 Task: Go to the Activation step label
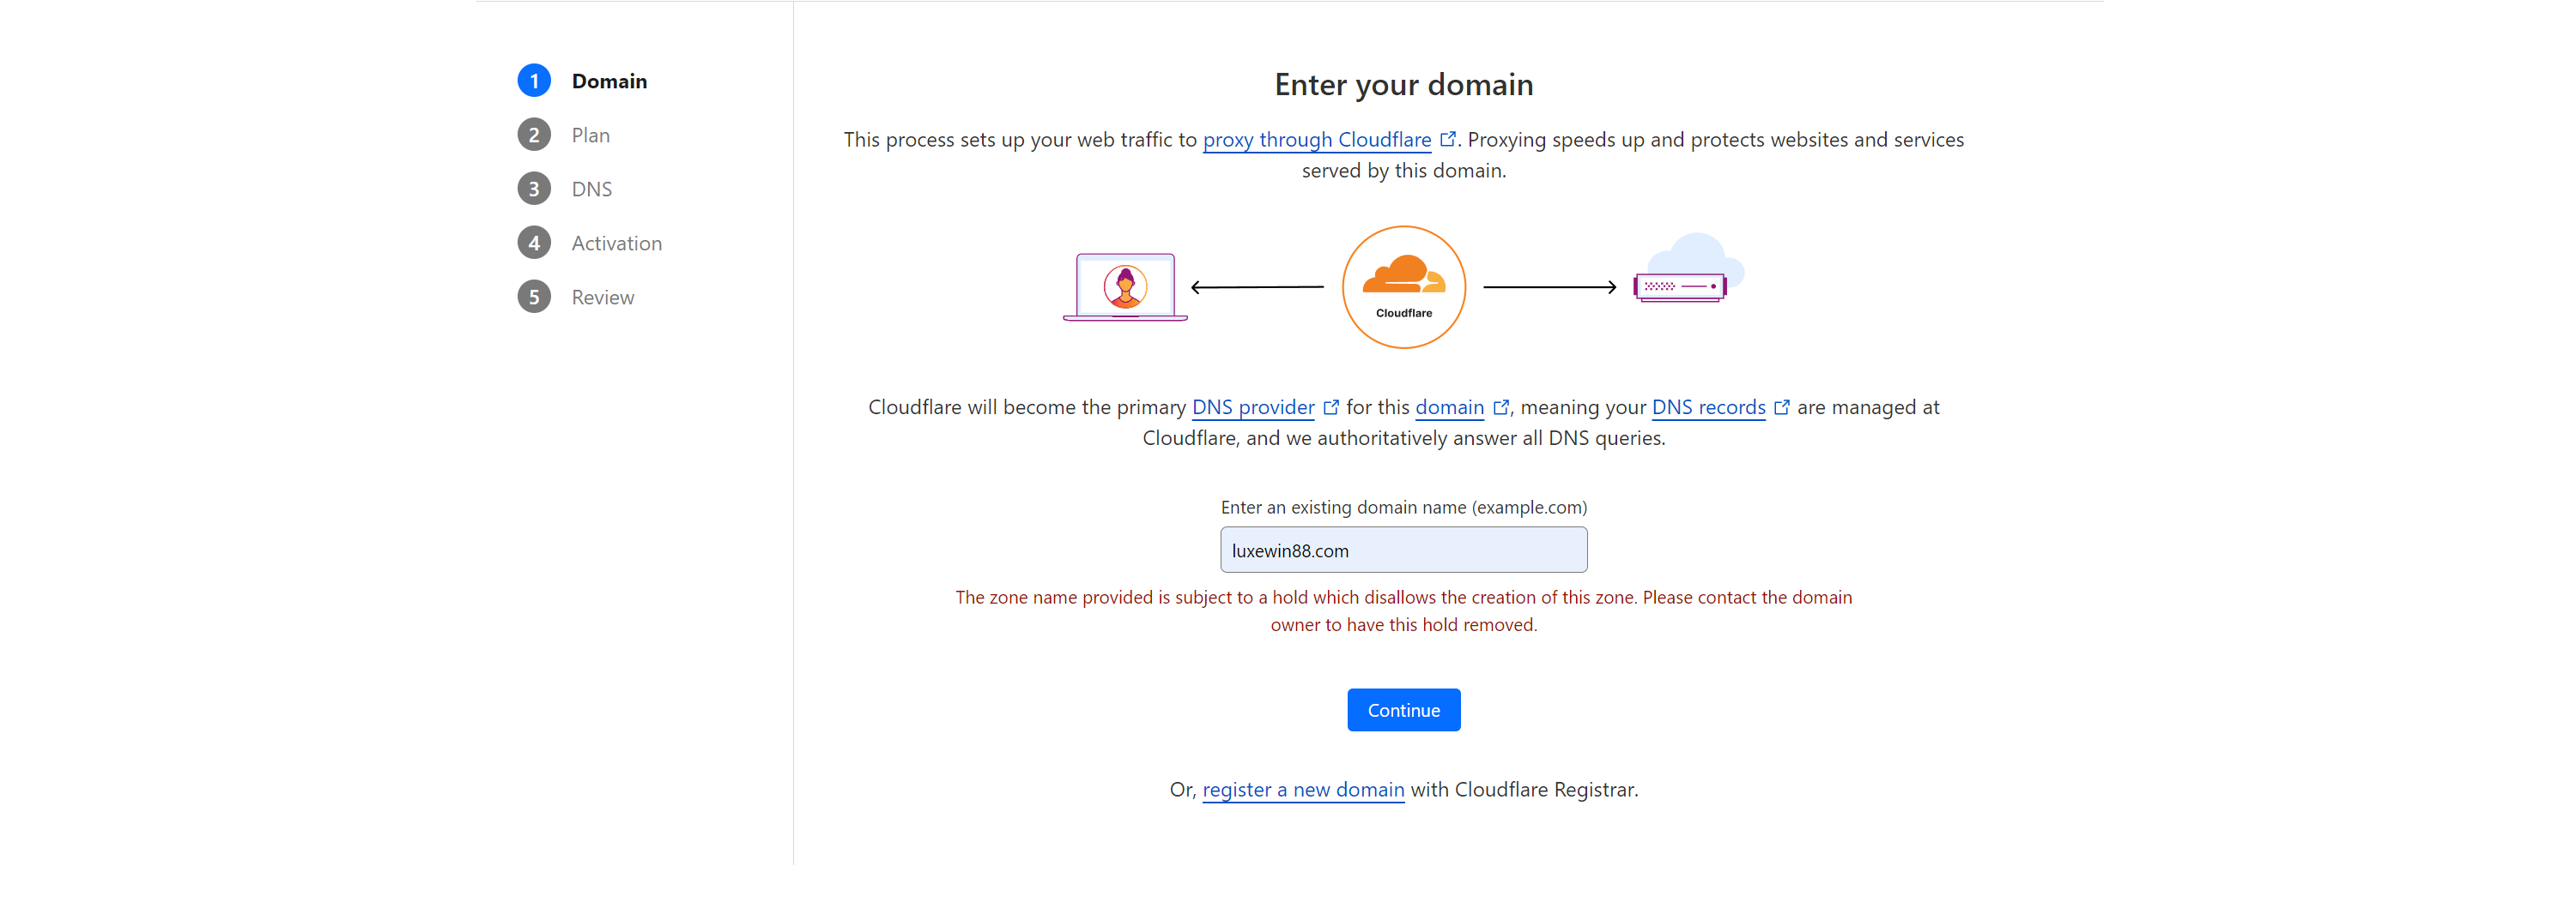(x=616, y=243)
